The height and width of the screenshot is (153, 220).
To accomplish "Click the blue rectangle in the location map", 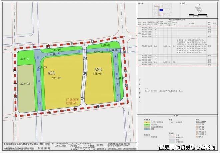I will 161,10.
